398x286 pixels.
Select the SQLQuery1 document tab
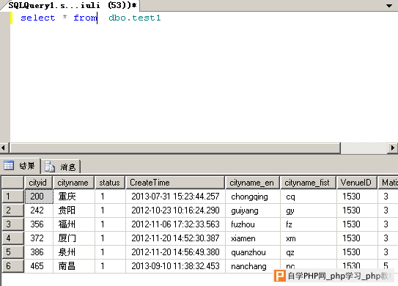[x=72, y=5]
